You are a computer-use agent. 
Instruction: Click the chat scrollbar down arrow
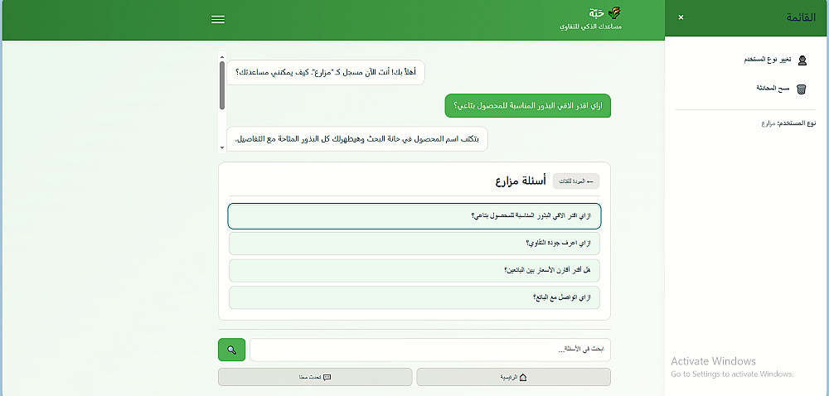pos(222,147)
